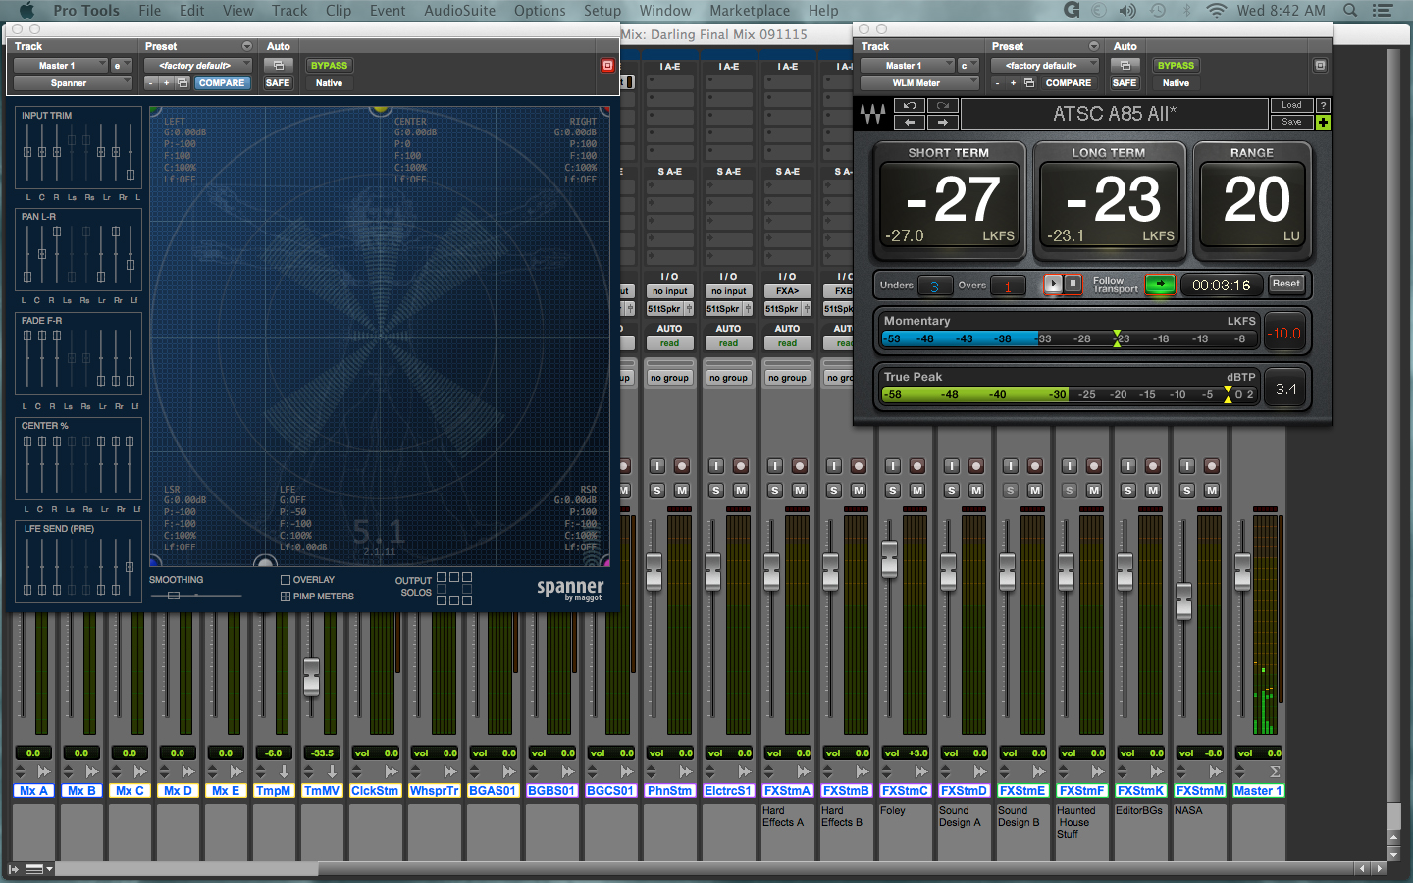Open the Apple menu
The height and width of the screenshot is (883, 1413).
26,11
